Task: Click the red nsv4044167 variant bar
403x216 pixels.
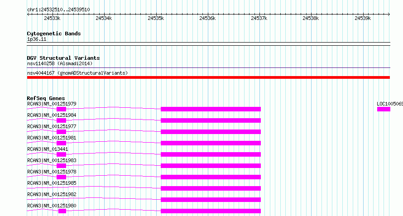Action: click(208, 77)
